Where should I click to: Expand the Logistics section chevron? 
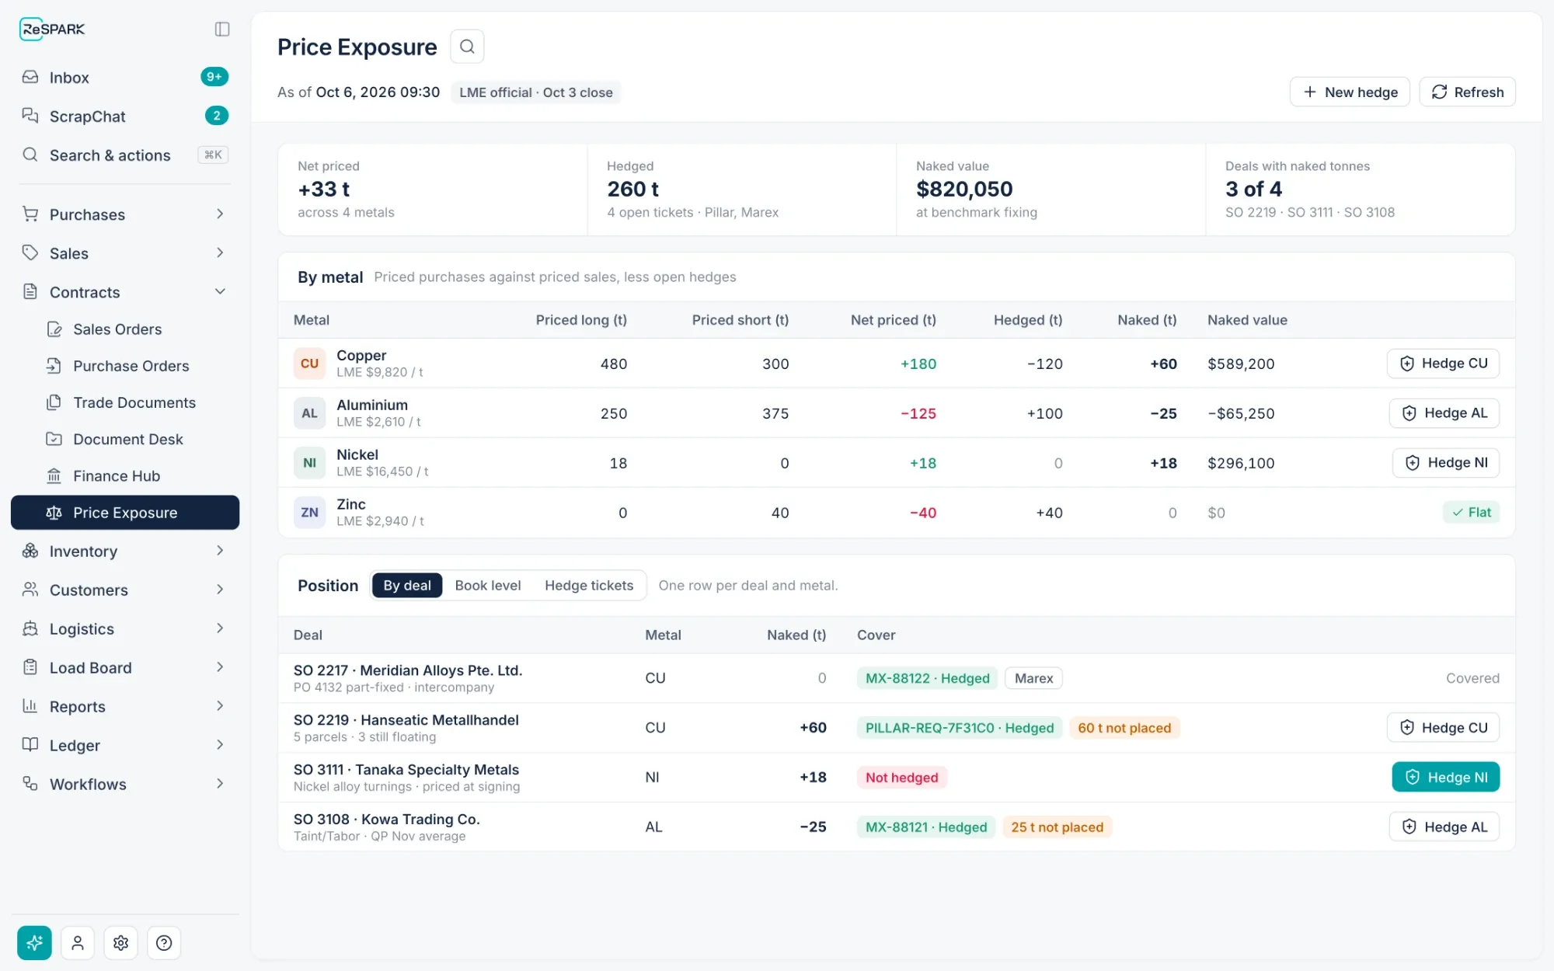coord(220,628)
